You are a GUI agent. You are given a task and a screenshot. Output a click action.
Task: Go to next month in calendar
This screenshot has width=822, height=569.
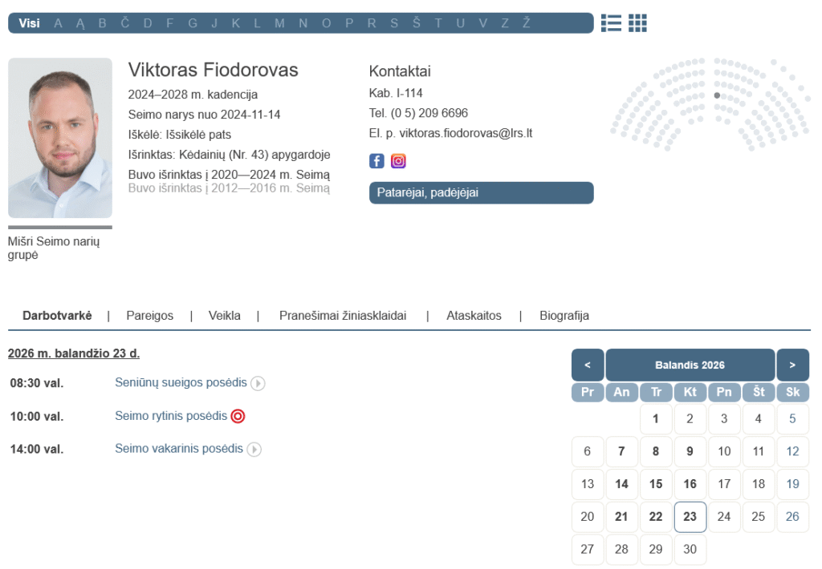[792, 365]
